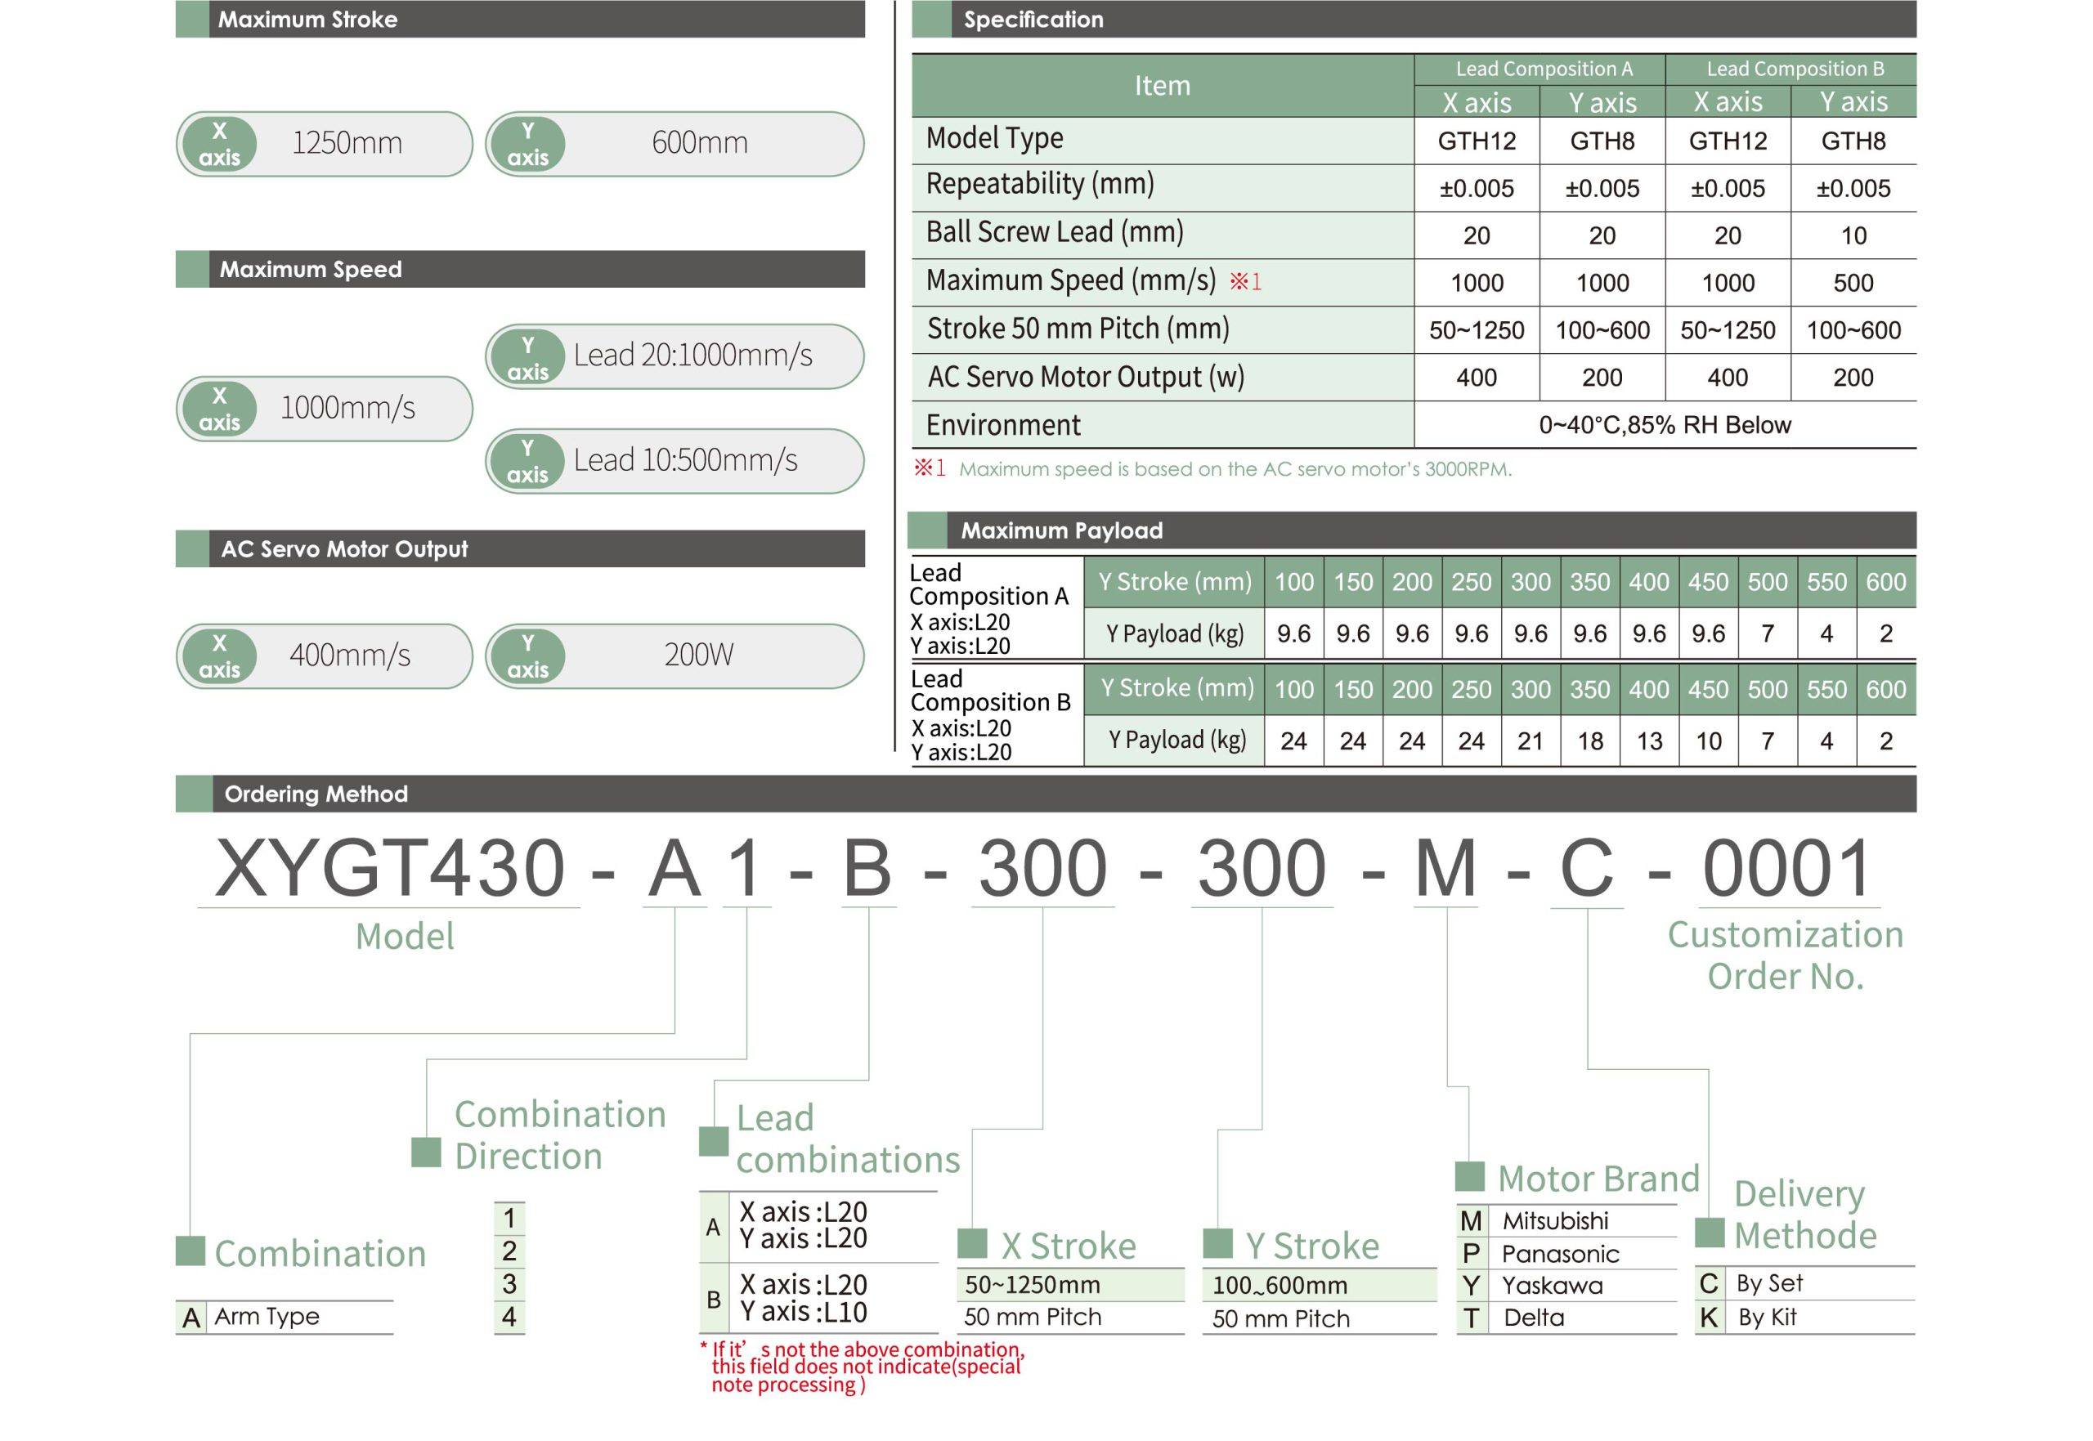Click the Maximum Payload section header
This screenshot has height=1441, width=2093.
coord(1061,530)
